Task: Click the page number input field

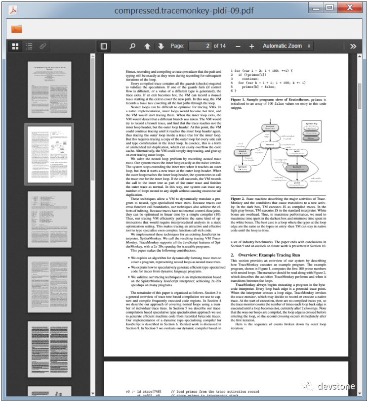Action: (200, 46)
